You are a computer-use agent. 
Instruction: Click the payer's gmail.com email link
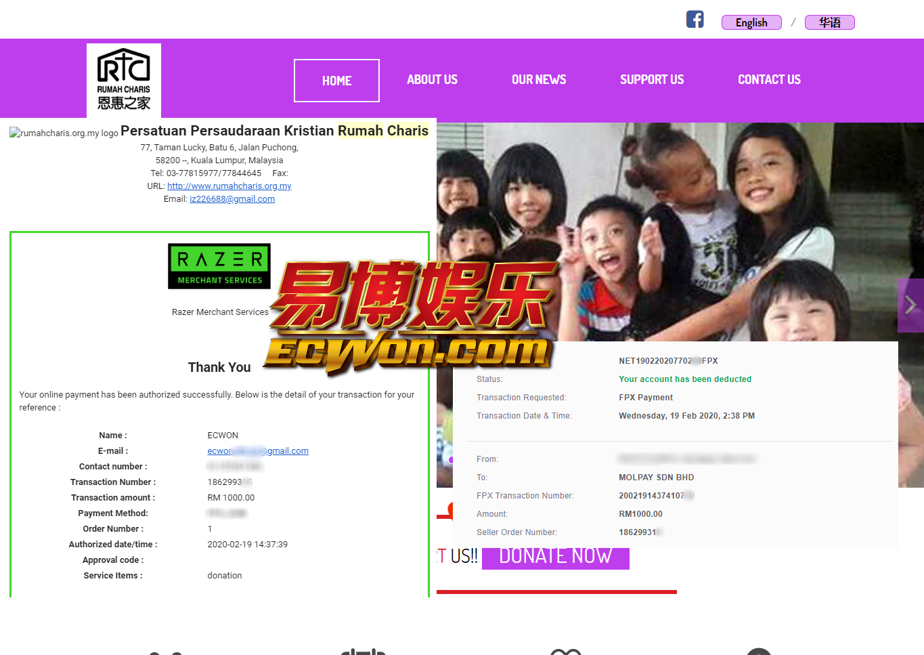click(x=258, y=451)
